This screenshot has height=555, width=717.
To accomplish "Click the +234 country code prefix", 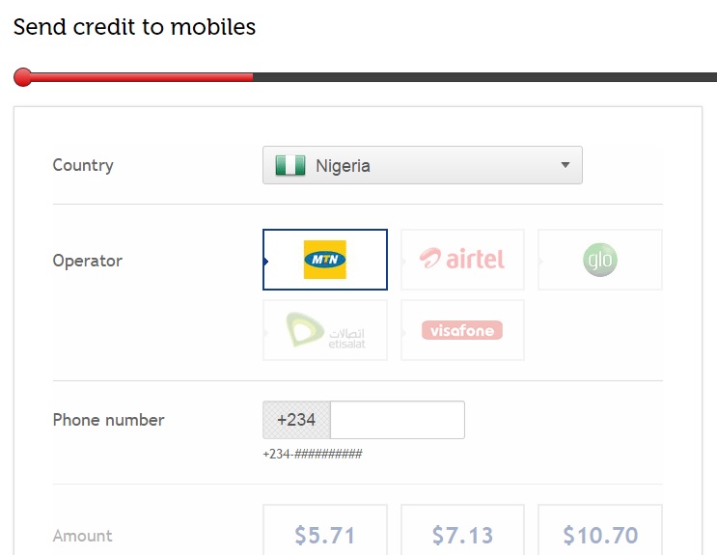I will point(296,420).
